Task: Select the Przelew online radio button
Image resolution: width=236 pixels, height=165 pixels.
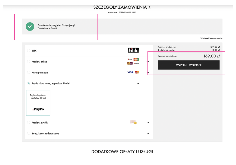Action: click(x=29, y=62)
